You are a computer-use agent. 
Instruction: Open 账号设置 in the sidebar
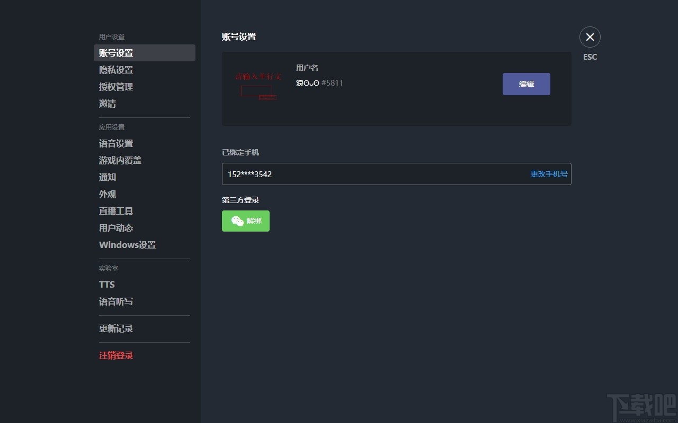145,53
